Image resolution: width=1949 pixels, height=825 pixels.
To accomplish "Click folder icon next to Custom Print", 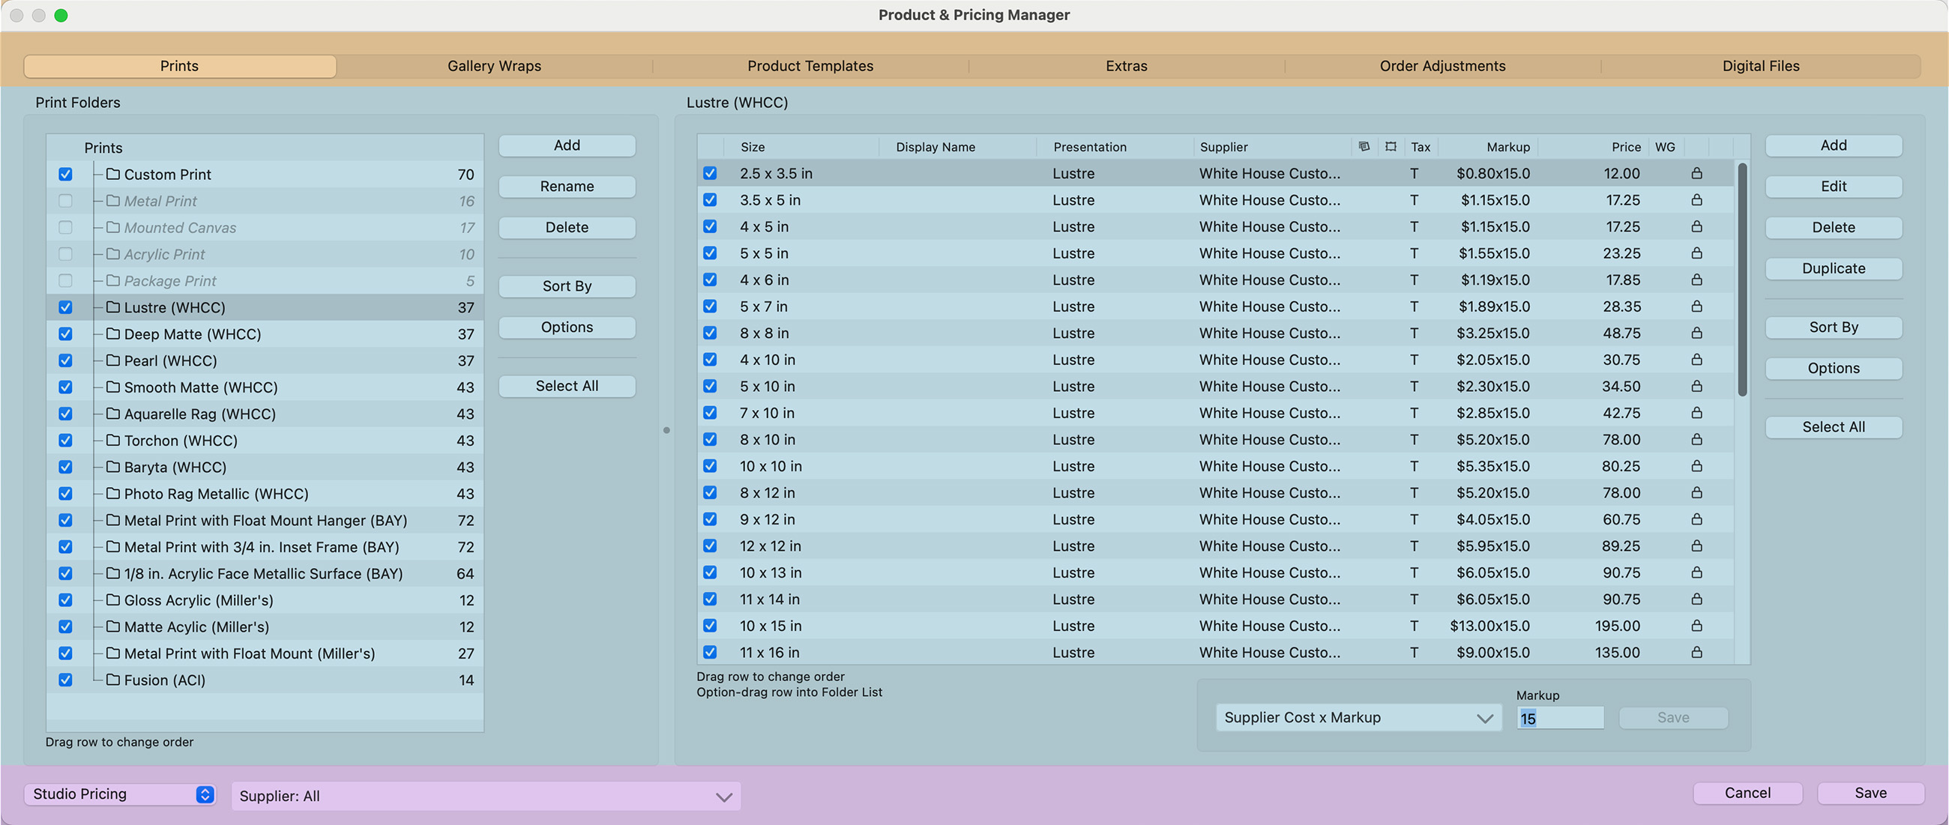I will coord(113,174).
